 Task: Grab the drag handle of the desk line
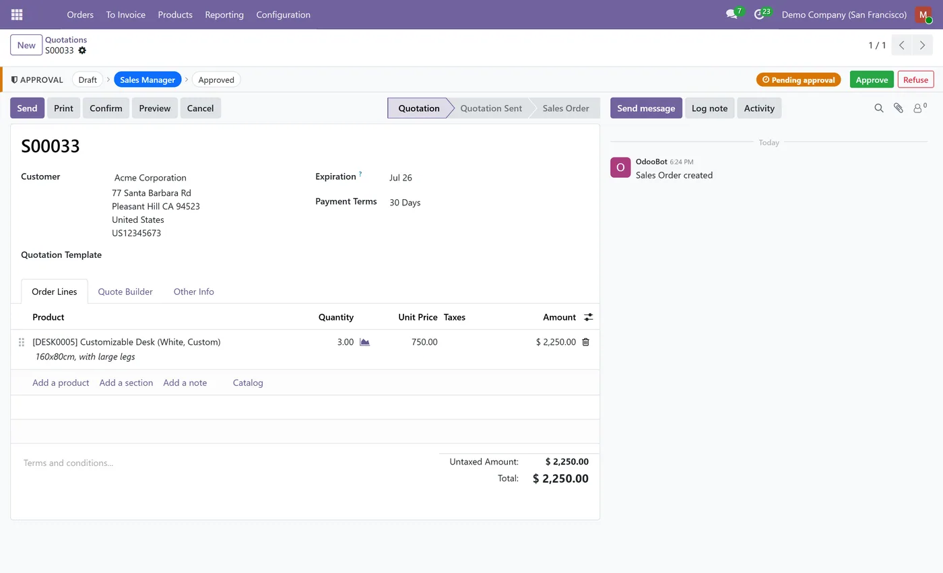point(22,342)
